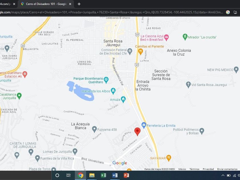Click the Entrada Arroyo la Chinita label
This screenshot has height=180, width=240.
(x=143, y=85)
